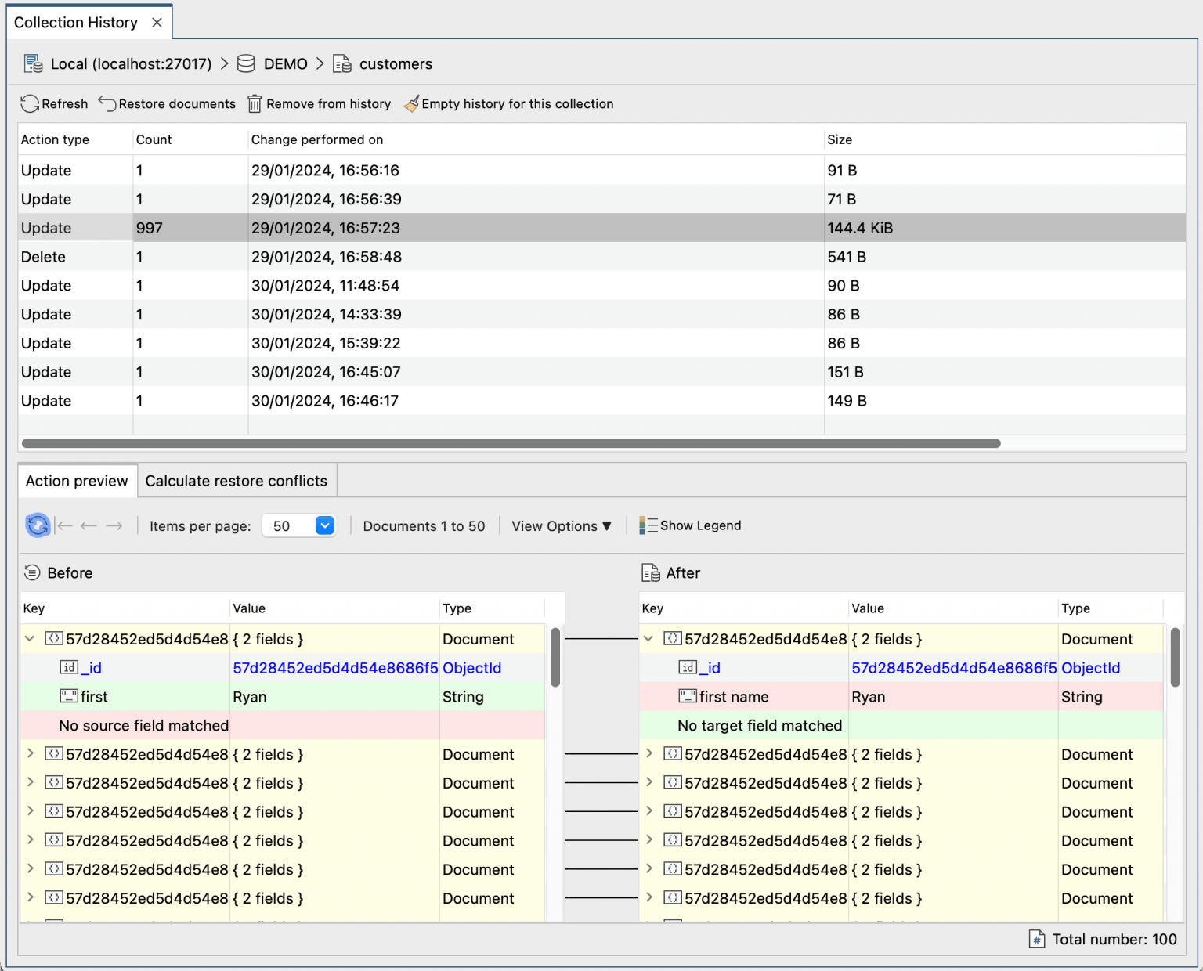Click the blue reload icon in Action preview
The image size is (1203, 971).
pyautogui.click(x=37, y=525)
